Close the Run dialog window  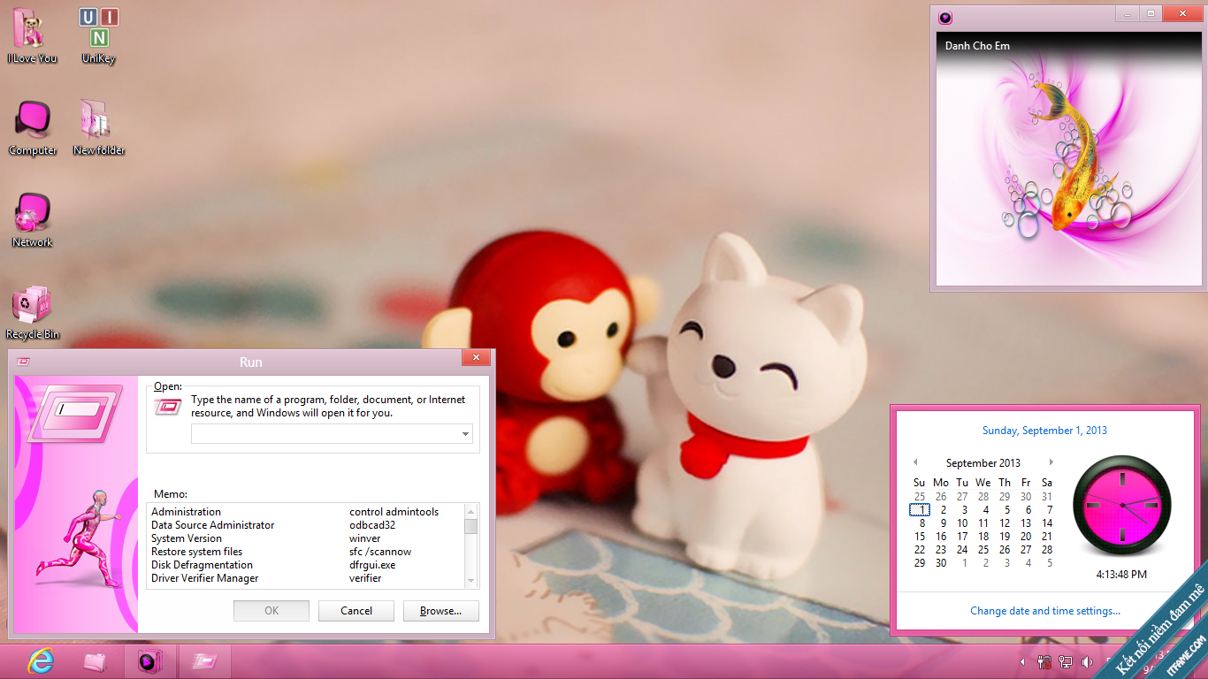coord(476,358)
